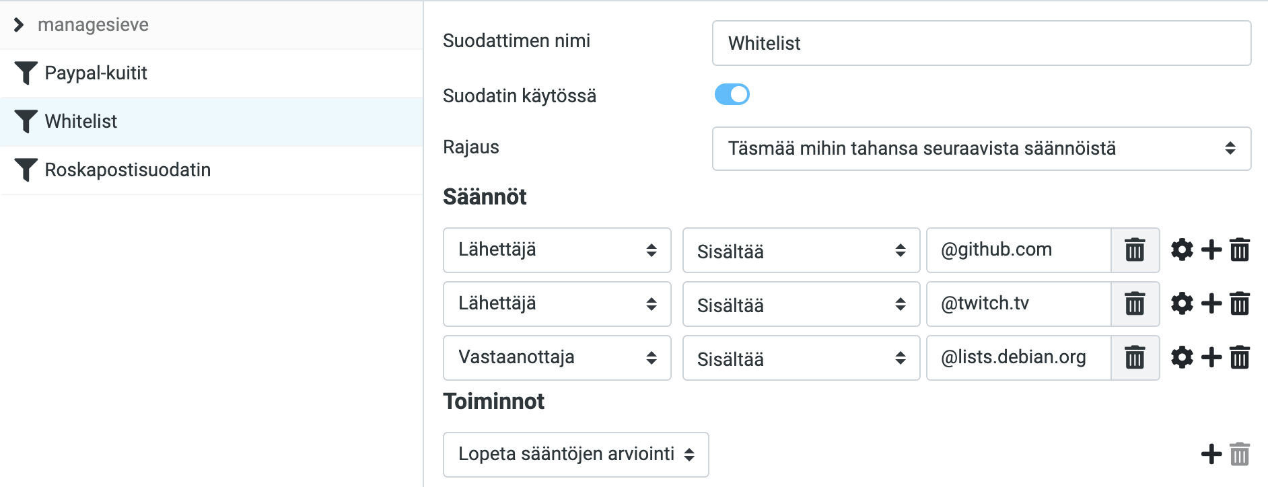Open the Lopeta sääntöjen arviointi action dropdown
This screenshot has height=487, width=1268.
576,455
